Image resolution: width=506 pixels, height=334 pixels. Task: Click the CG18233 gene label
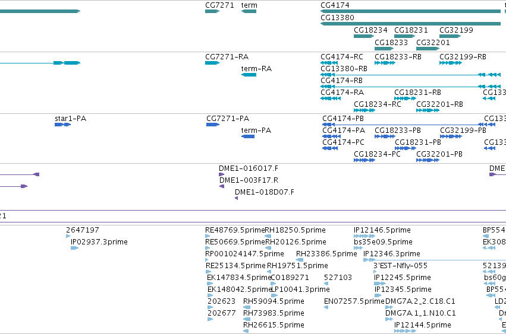pyautogui.click(x=391, y=43)
